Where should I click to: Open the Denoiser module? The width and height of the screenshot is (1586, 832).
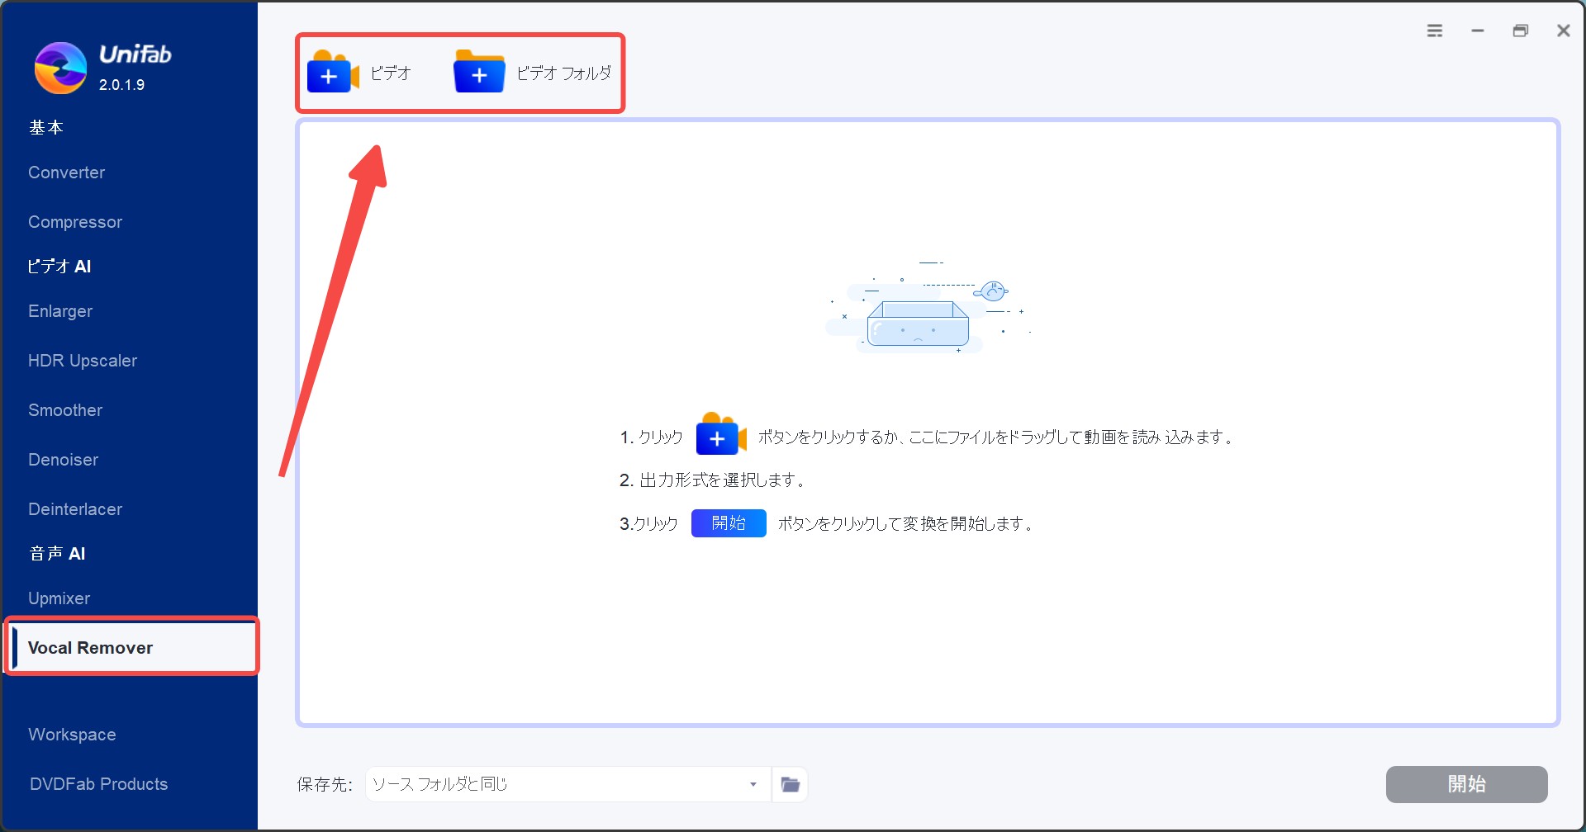(64, 460)
